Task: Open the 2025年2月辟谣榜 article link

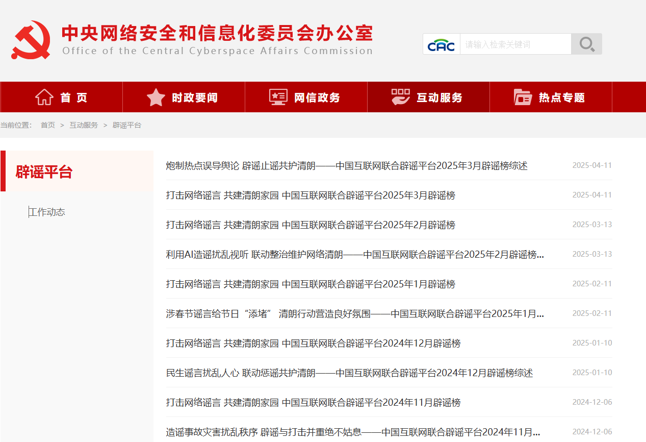Action: 310,225
